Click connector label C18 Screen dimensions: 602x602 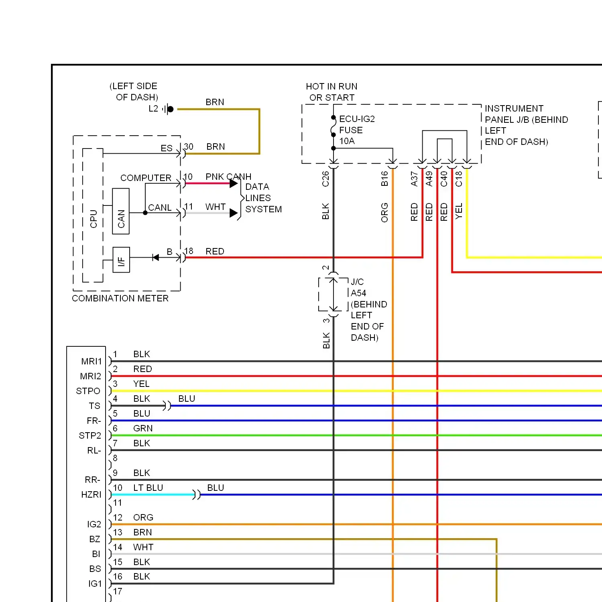[459, 179]
